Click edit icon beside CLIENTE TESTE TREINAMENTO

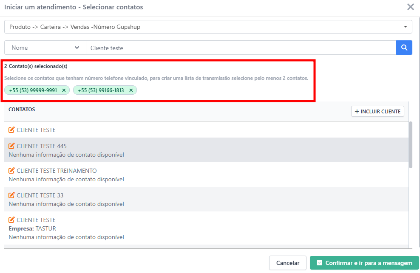pos(11,171)
